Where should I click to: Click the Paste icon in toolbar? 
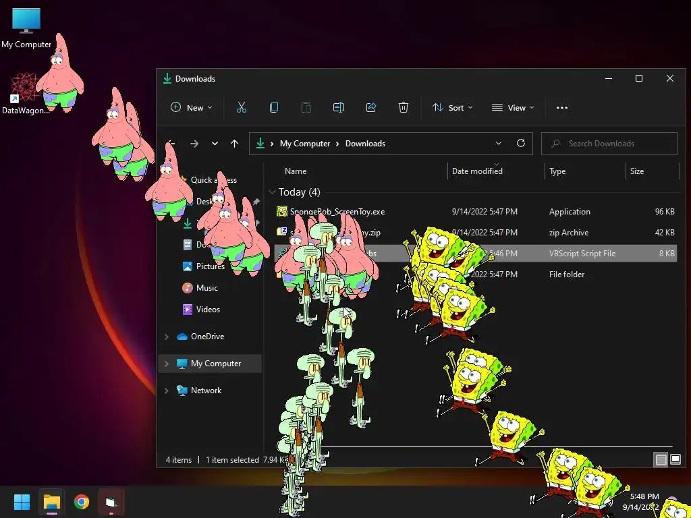(306, 107)
